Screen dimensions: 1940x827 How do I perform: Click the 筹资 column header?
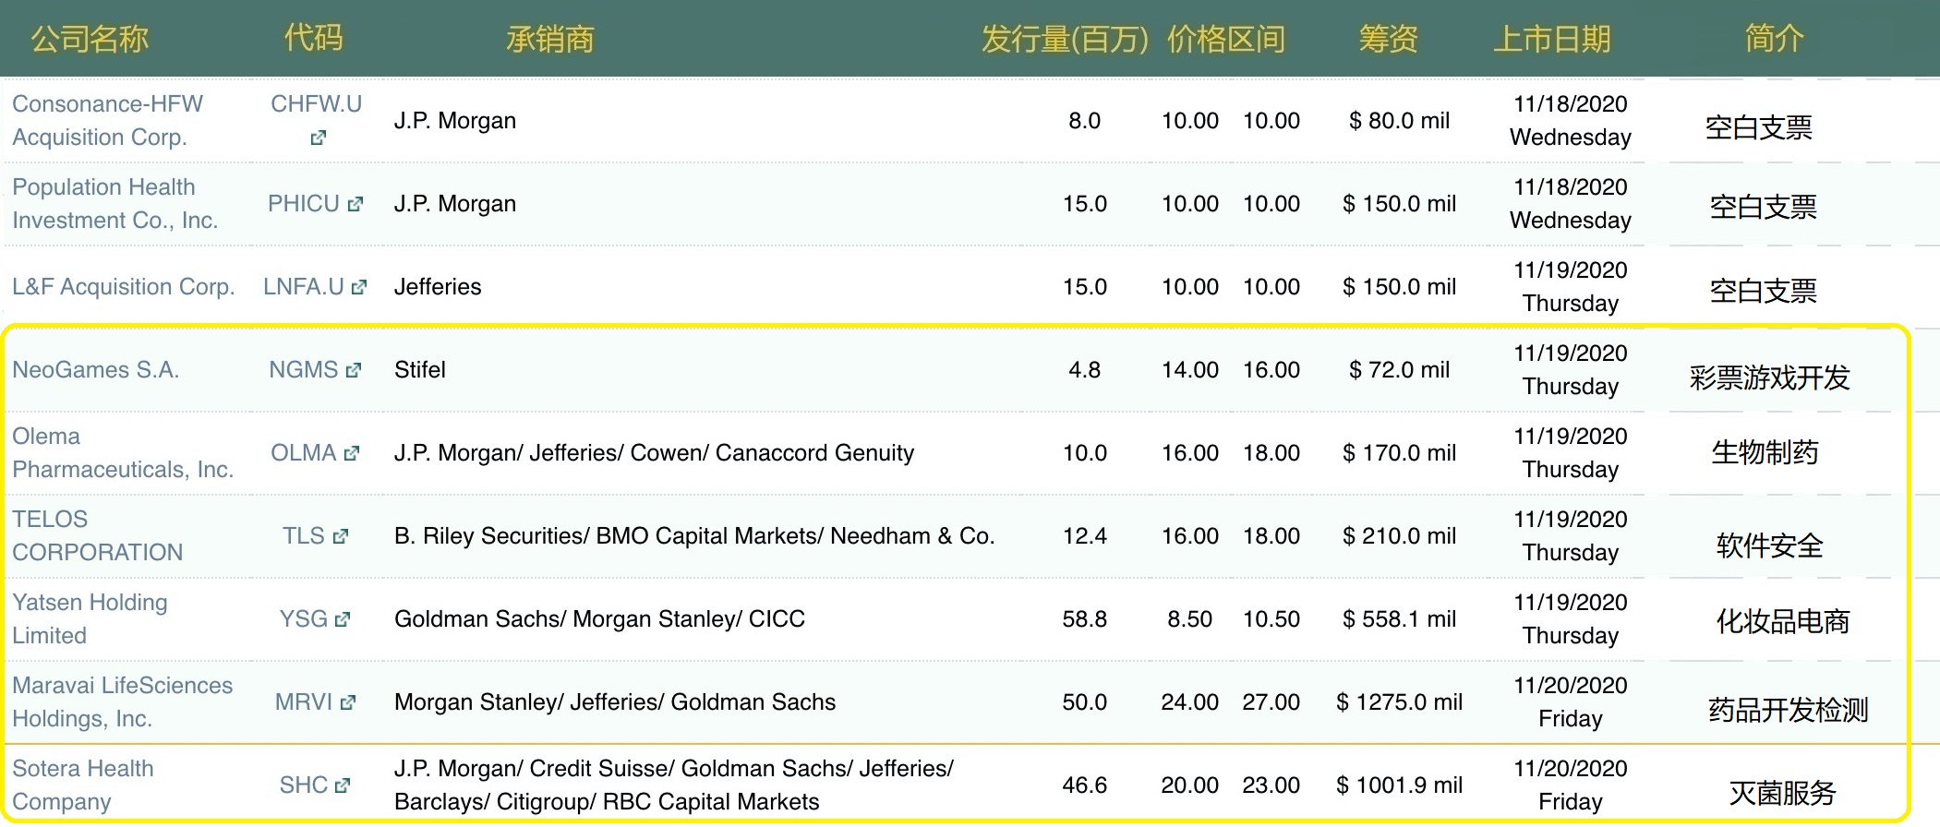(1389, 39)
